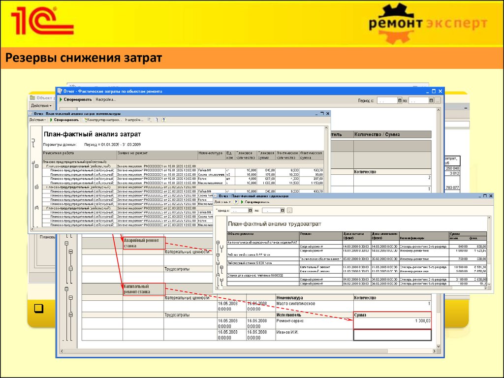Open Настройка in Фактические затраты window
The height and width of the screenshot is (378, 504).
[105, 99]
